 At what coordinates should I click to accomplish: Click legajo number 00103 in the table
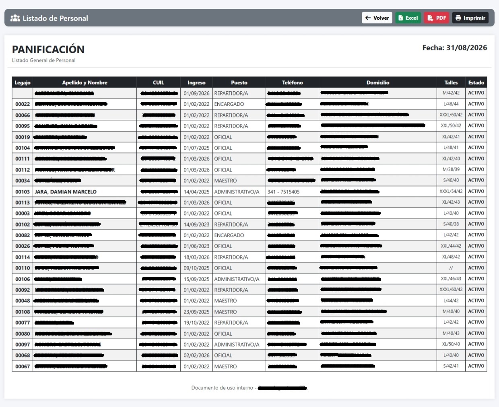coord(23,192)
